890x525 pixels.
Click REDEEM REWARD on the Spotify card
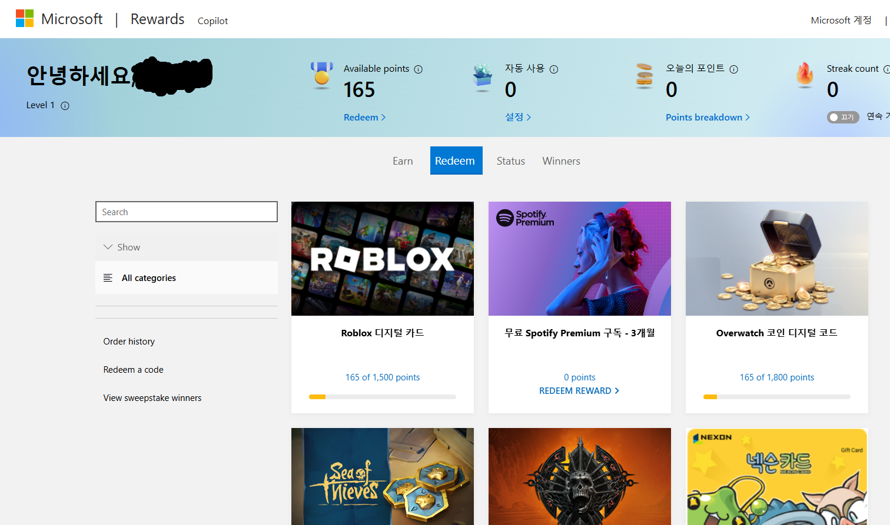point(579,391)
